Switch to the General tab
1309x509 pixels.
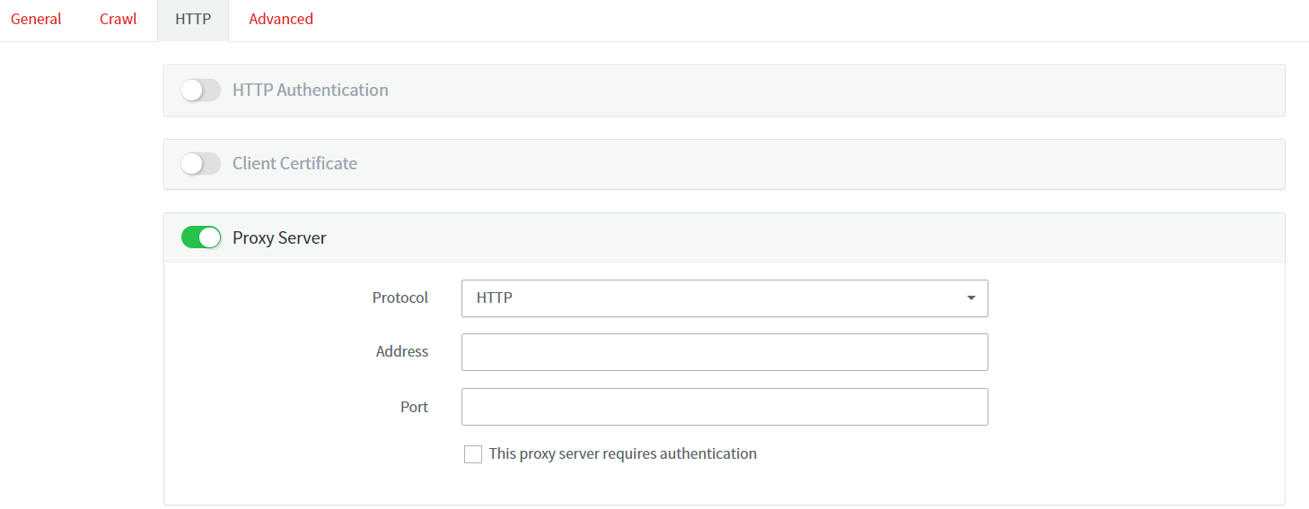[36, 19]
